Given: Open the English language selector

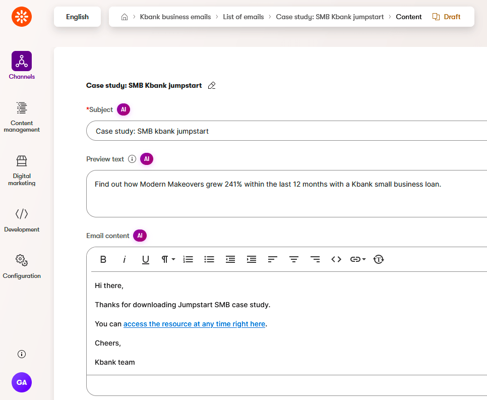Looking at the screenshot, I should [x=77, y=17].
